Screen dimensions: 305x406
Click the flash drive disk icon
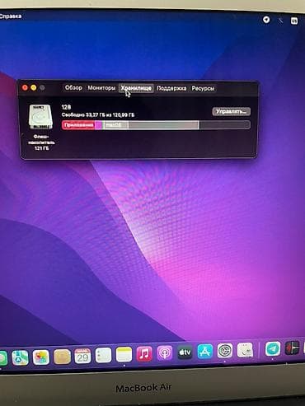40,117
